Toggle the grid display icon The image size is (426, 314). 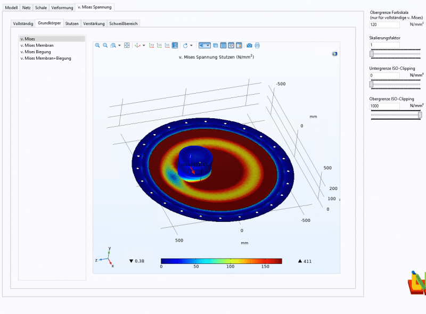pyautogui.click(x=222, y=45)
